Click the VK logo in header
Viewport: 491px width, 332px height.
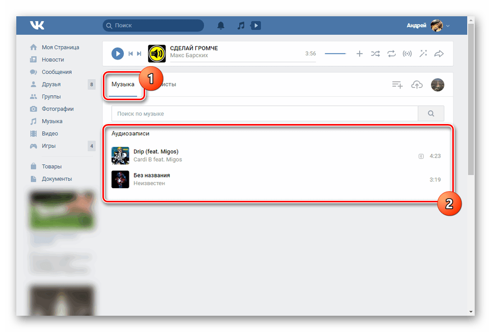(37, 25)
